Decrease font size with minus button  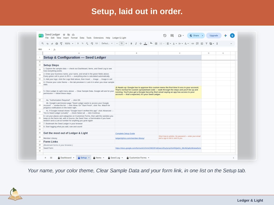click(117, 44)
